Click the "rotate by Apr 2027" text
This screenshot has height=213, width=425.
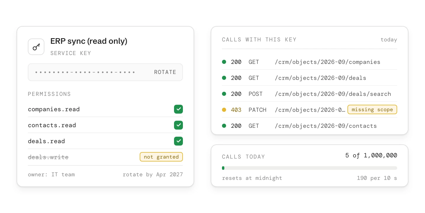coord(153,175)
